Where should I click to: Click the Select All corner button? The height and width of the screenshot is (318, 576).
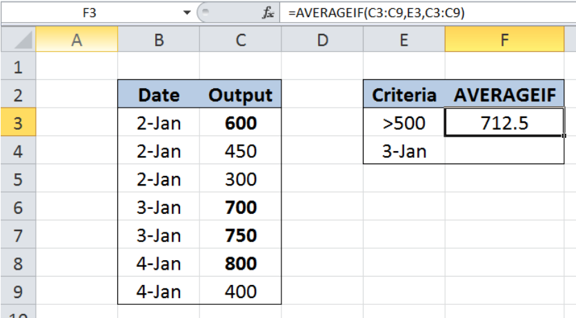click(x=17, y=41)
